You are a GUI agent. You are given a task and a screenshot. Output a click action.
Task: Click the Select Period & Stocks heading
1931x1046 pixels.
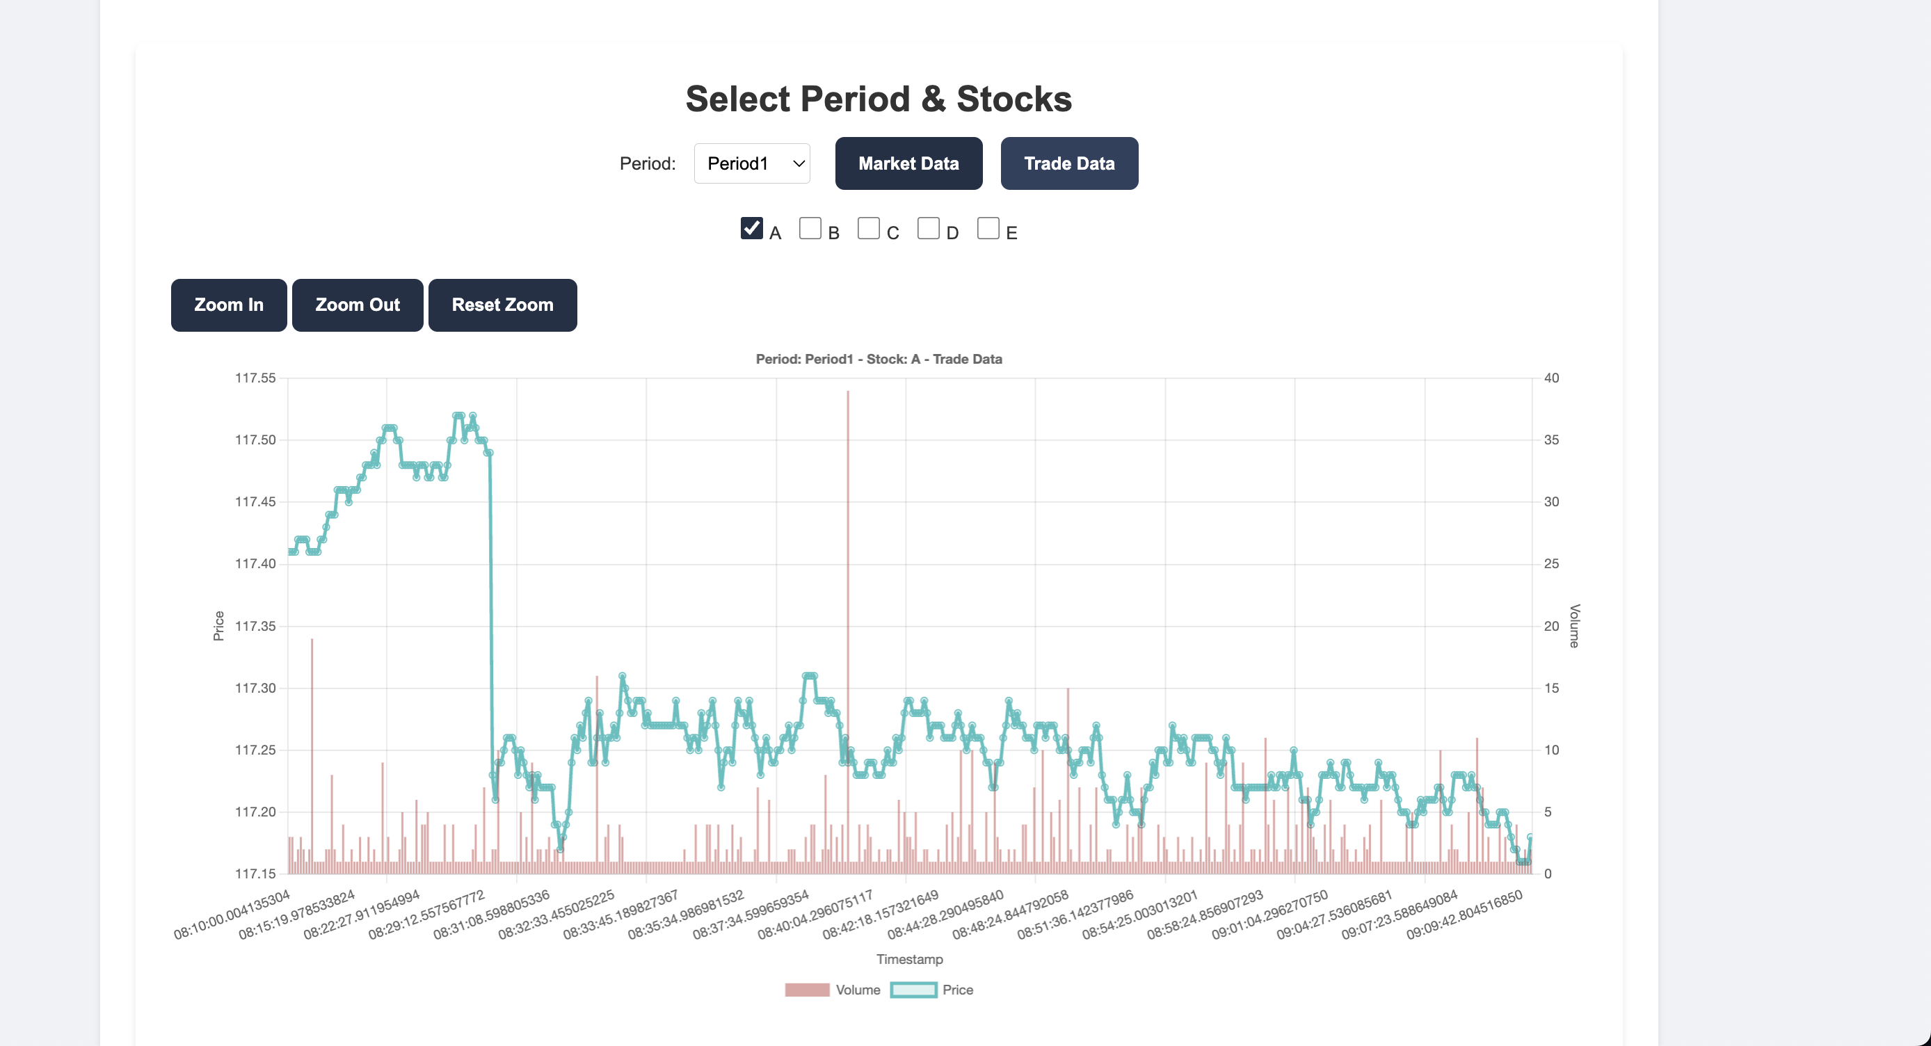pyautogui.click(x=879, y=99)
